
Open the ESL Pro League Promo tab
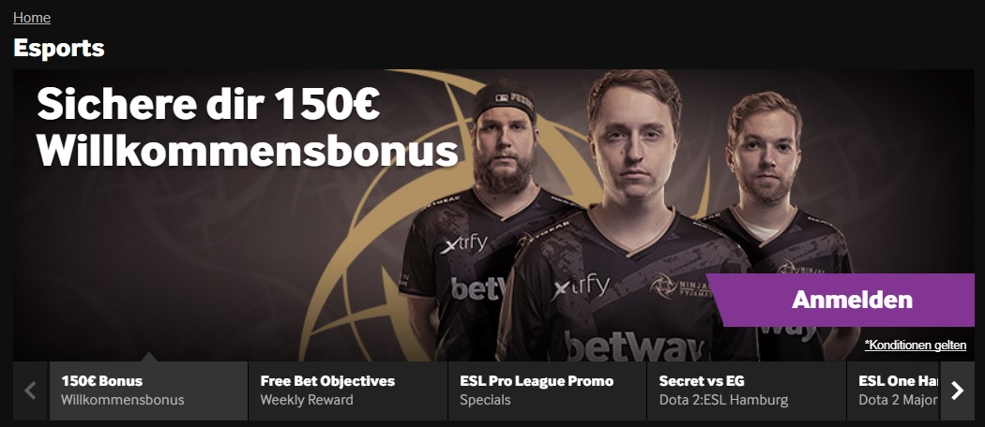click(547, 390)
